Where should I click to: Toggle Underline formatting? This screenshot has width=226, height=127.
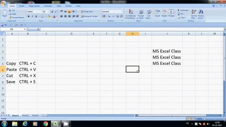click(36, 17)
